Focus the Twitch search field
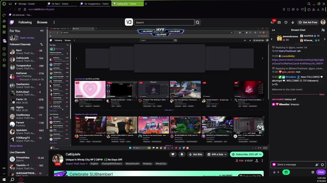 [x=164, y=22]
